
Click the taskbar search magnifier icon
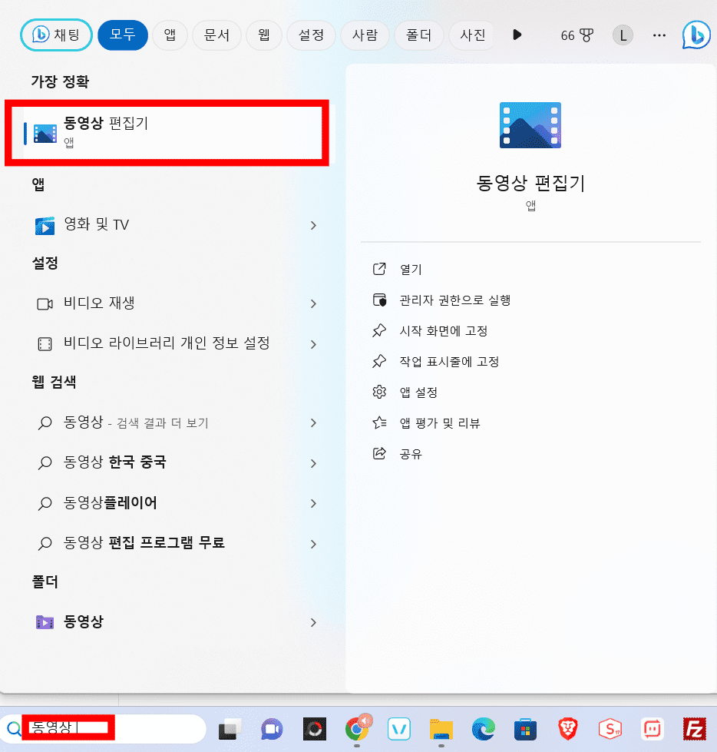tap(14, 729)
